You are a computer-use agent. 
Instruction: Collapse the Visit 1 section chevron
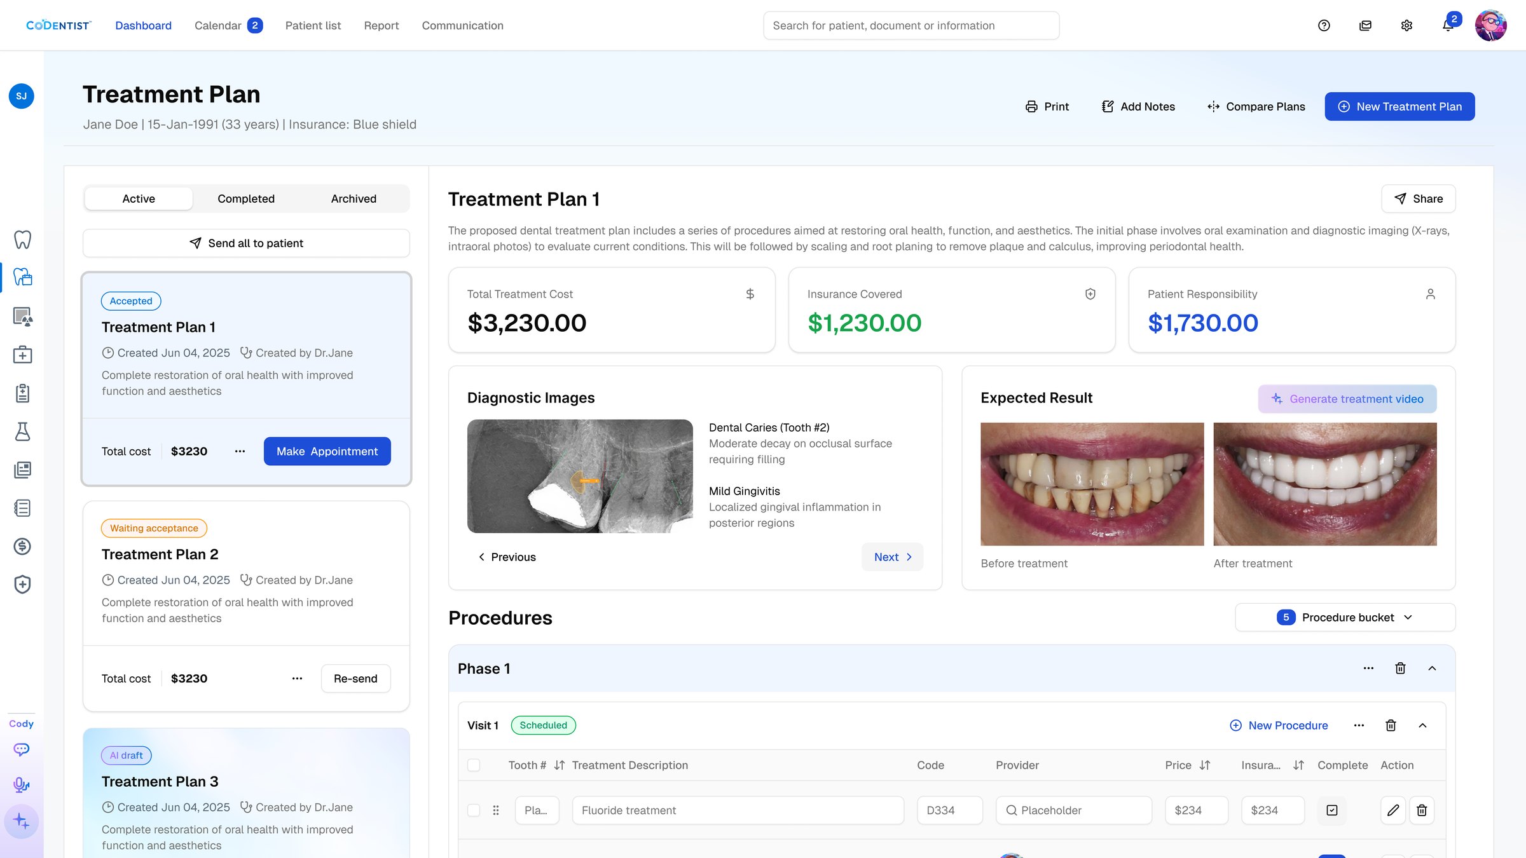pyautogui.click(x=1422, y=725)
